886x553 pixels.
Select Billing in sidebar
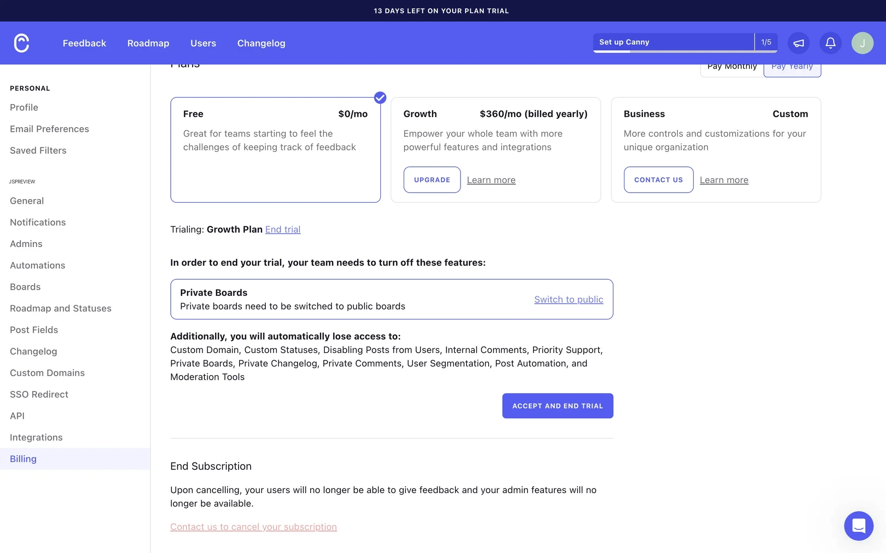pyautogui.click(x=75, y=459)
